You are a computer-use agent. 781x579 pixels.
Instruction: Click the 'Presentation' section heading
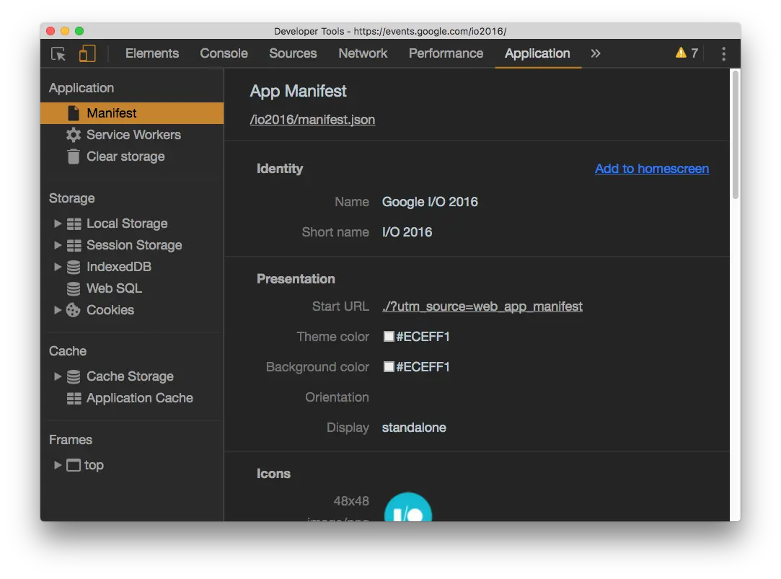(x=296, y=279)
